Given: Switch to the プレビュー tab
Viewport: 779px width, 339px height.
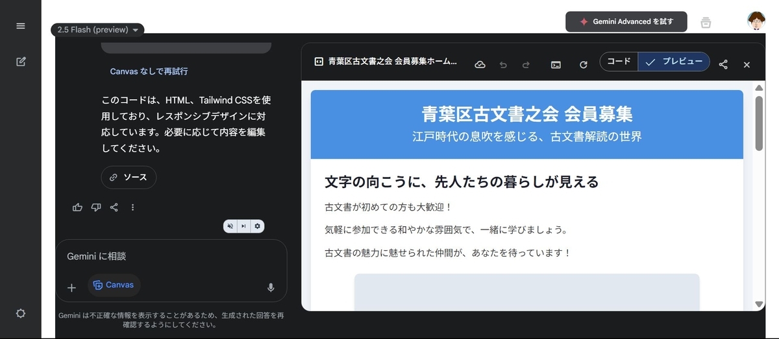Looking at the screenshot, I should [x=674, y=62].
